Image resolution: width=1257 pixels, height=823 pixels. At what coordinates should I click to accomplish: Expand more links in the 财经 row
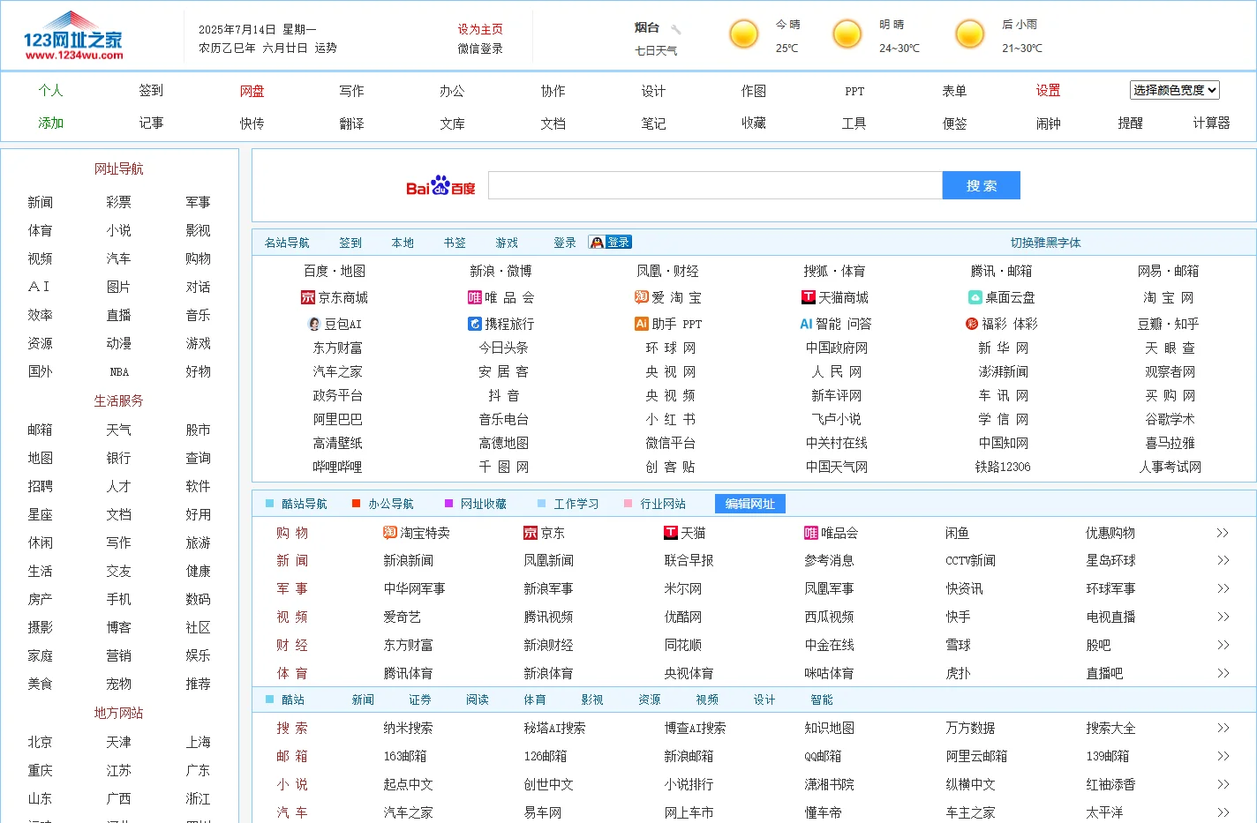(1223, 645)
